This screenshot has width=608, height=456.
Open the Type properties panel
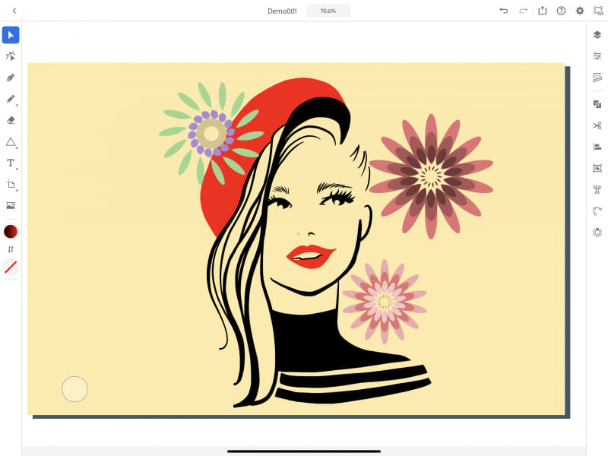tap(597, 189)
